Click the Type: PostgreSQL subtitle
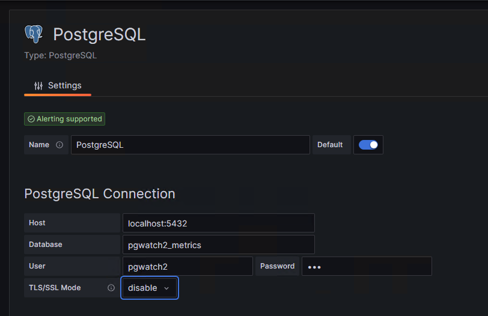The width and height of the screenshot is (488, 316). pos(60,56)
